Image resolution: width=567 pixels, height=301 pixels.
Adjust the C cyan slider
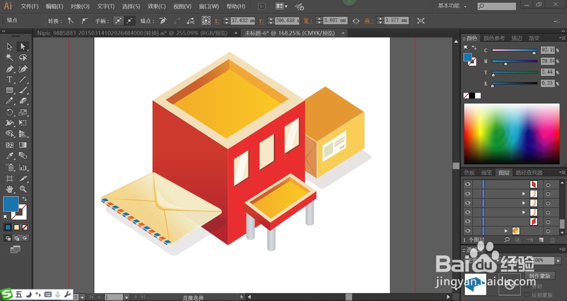(515, 50)
